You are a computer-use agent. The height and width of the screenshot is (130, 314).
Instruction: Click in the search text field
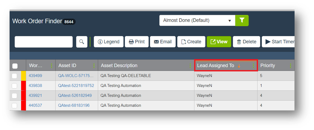click(44, 42)
